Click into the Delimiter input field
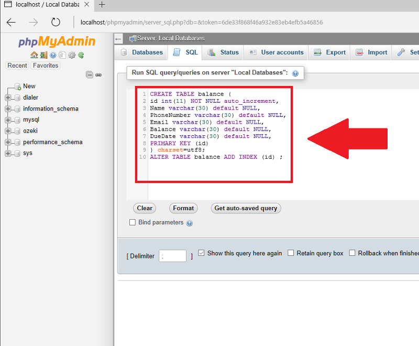The height and width of the screenshot is (346, 419). pos(172,256)
